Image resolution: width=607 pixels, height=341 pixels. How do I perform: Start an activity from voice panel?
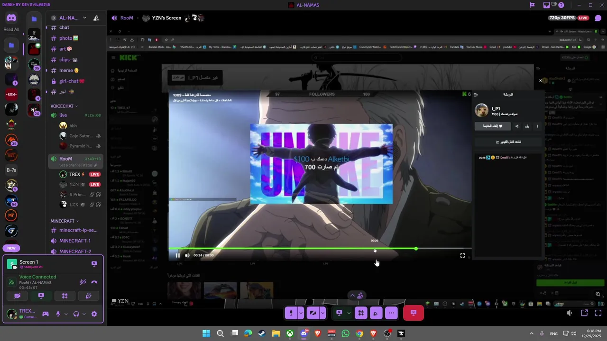coord(64,296)
